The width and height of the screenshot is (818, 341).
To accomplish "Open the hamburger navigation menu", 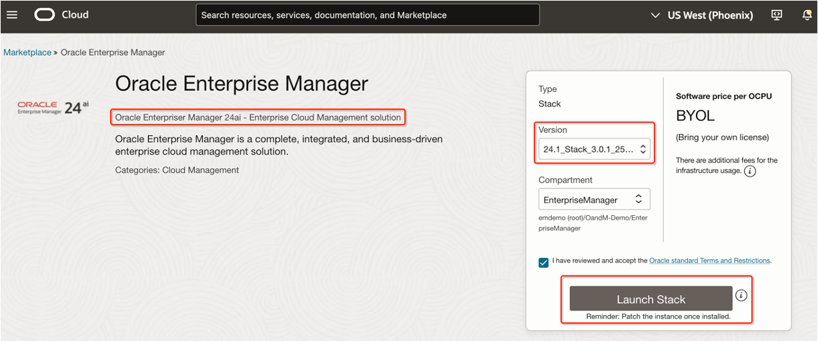I will point(12,15).
